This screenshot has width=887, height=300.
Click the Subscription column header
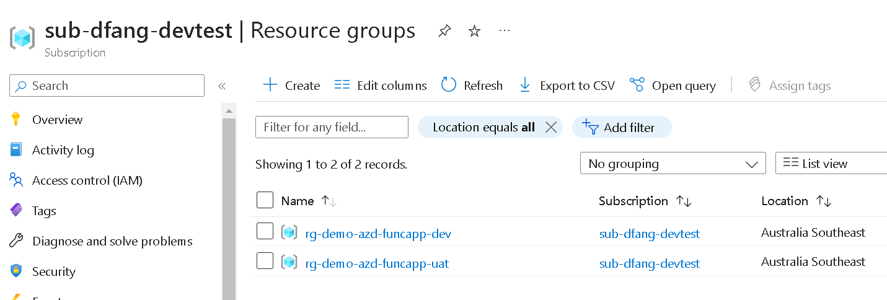633,201
